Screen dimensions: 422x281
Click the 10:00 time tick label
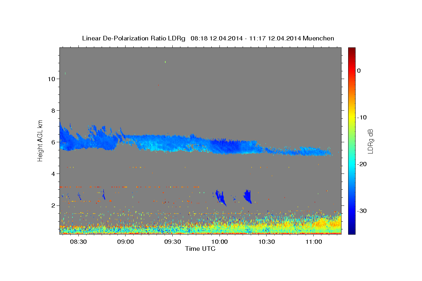[x=219, y=242]
